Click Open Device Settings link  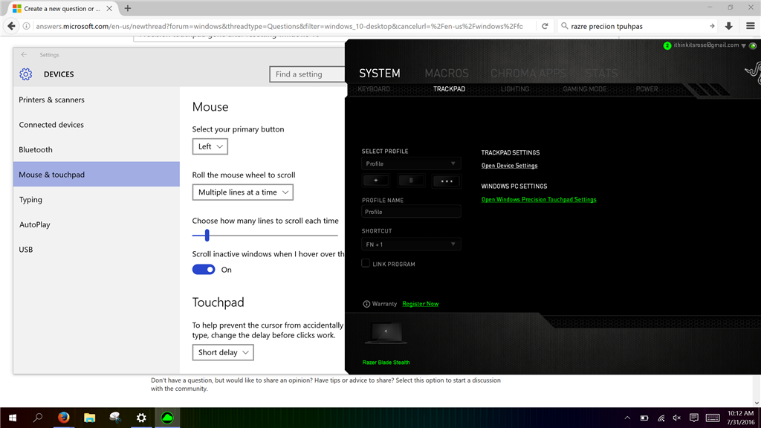(509, 166)
